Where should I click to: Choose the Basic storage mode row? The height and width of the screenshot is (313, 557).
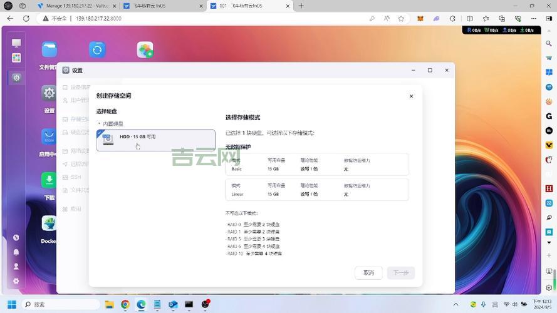(317, 165)
